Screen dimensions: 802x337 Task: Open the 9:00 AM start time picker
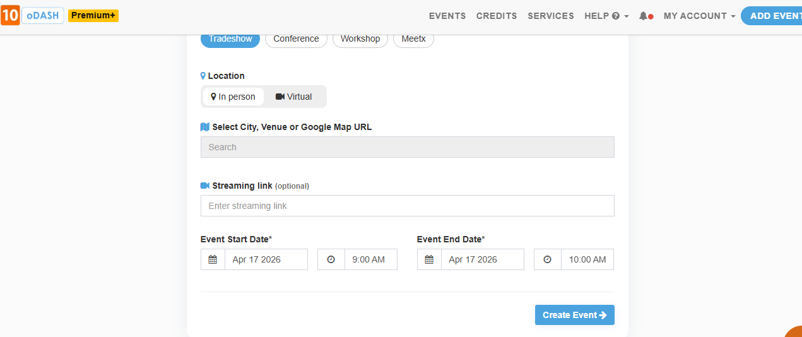coord(370,259)
